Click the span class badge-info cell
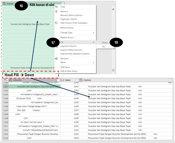175x143 pixels. tap(34, 106)
